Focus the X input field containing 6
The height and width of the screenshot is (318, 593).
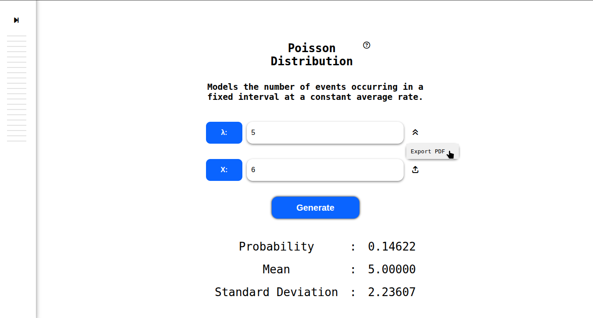pyautogui.click(x=325, y=170)
